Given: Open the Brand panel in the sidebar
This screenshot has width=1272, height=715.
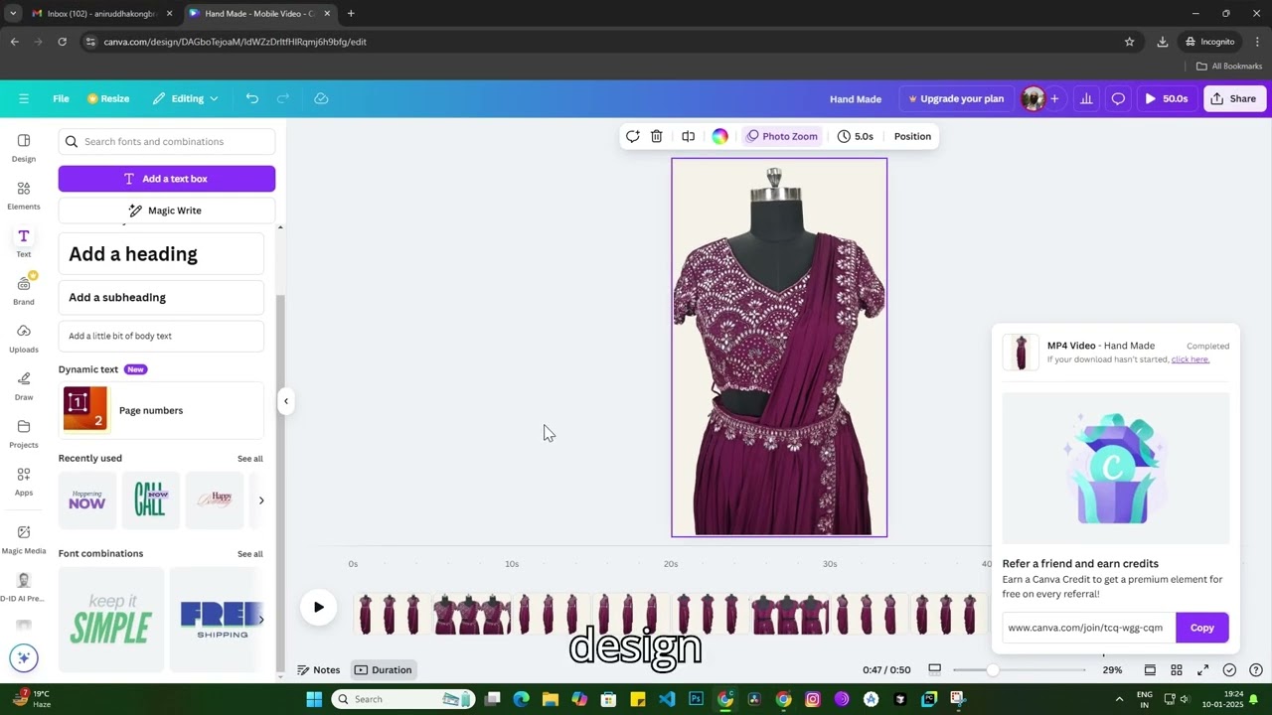Looking at the screenshot, I should coord(24,290).
